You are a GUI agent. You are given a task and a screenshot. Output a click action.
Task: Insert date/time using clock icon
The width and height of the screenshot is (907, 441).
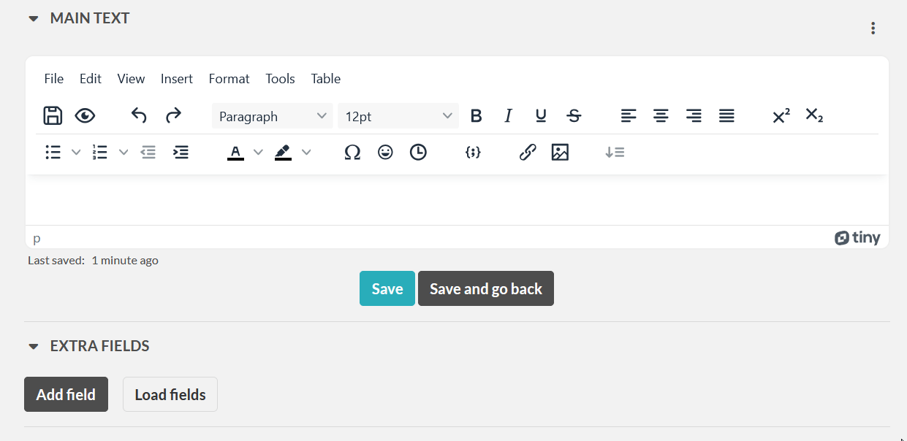[x=418, y=152]
